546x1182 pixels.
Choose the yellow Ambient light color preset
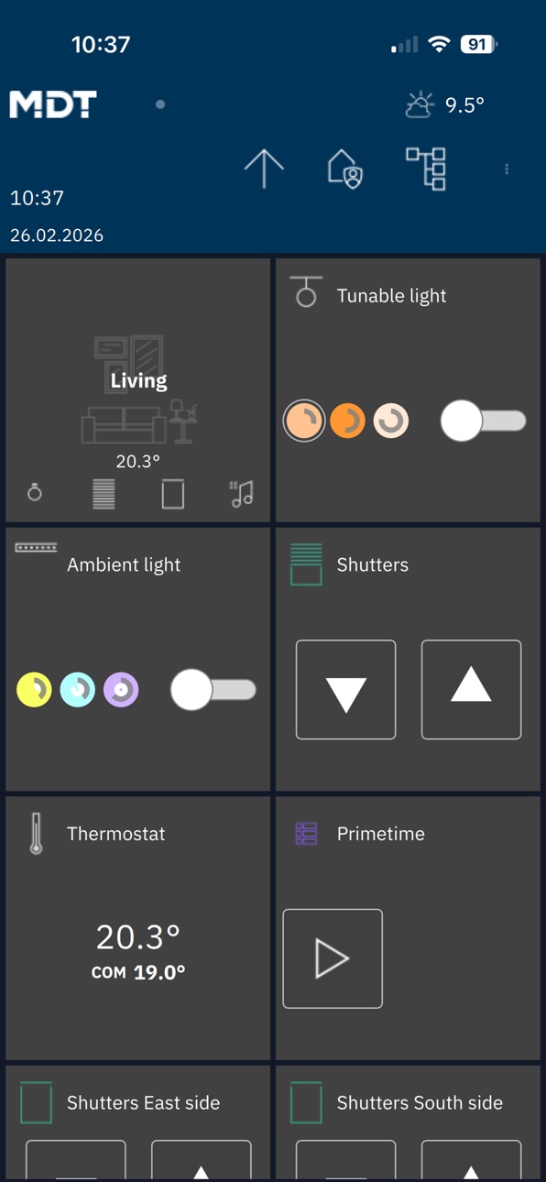[34, 690]
